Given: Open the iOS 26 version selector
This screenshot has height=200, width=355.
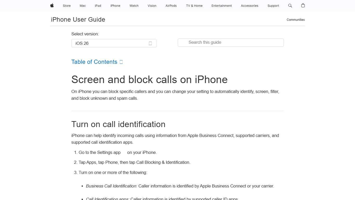Looking at the screenshot, I should pos(114,43).
